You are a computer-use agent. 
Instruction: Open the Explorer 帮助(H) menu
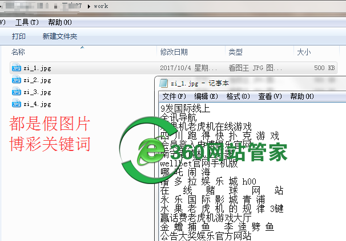(60, 22)
